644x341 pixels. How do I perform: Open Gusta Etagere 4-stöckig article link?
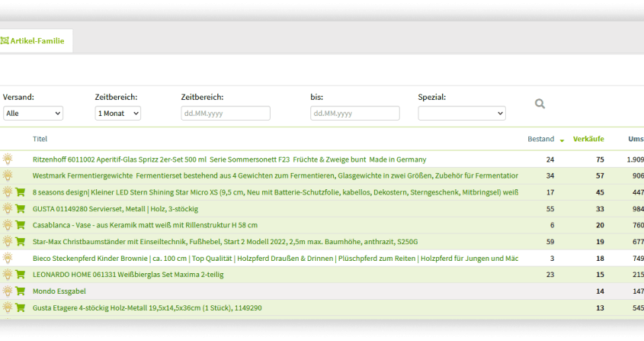click(x=147, y=307)
